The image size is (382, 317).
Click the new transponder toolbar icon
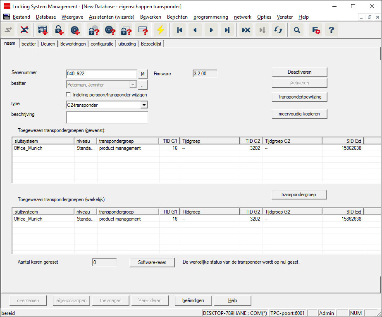(x=75, y=30)
